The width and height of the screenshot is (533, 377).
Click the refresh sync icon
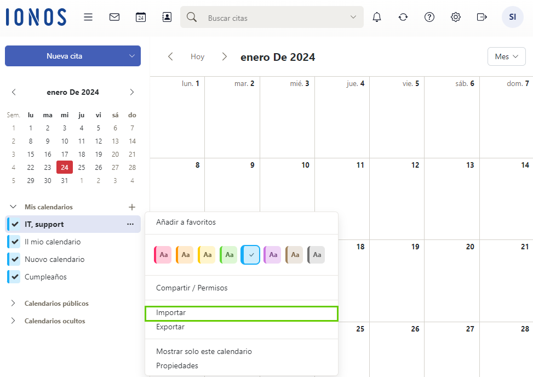coord(403,17)
